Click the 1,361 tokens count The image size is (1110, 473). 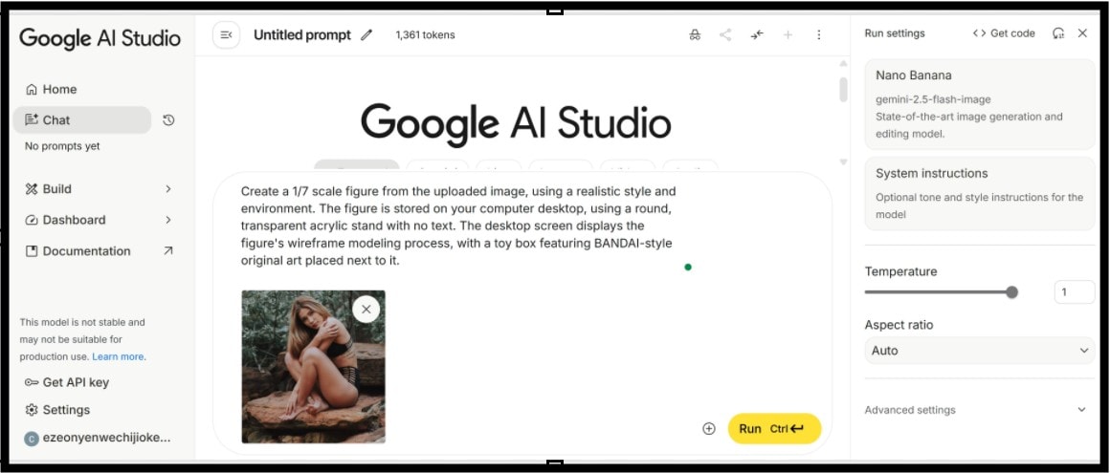click(425, 34)
